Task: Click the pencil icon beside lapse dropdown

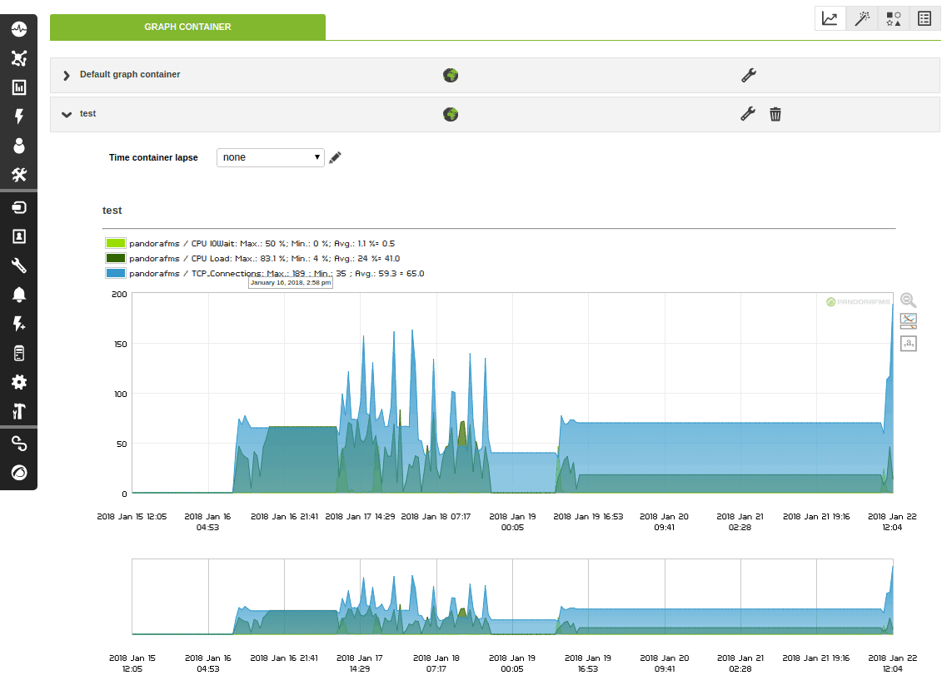Action: [335, 158]
